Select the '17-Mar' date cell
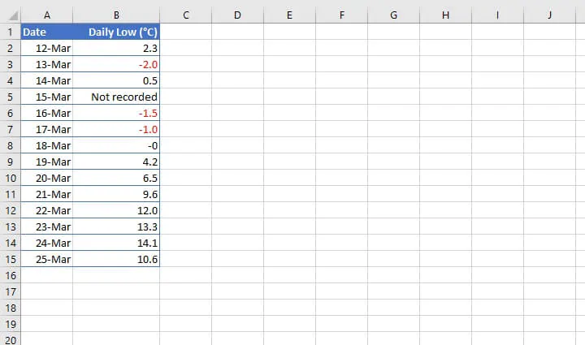This screenshot has width=585, height=345. pos(47,129)
